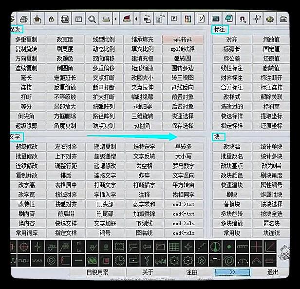Select the red cross symbol
Screen dimensions: 300x289
pos(256,247)
